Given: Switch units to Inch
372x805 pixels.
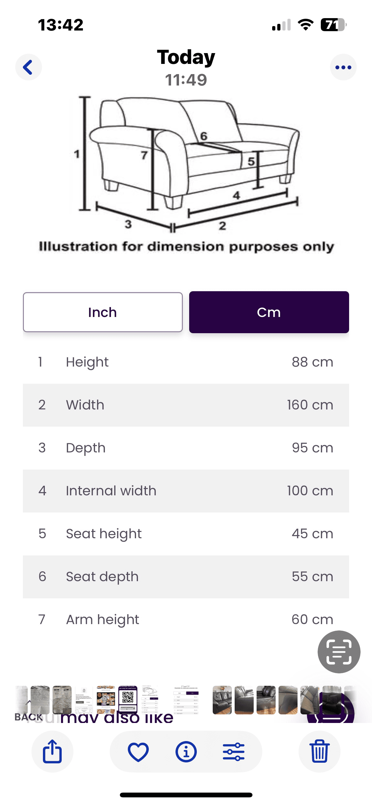Looking at the screenshot, I should (x=103, y=312).
